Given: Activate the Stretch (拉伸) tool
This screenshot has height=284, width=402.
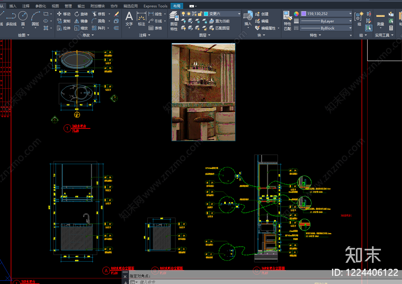Looking at the screenshot, I should [64, 28].
